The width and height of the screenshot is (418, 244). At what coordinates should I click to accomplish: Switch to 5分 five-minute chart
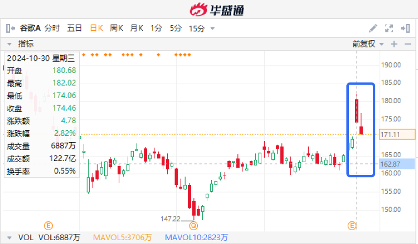tap(176, 28)
